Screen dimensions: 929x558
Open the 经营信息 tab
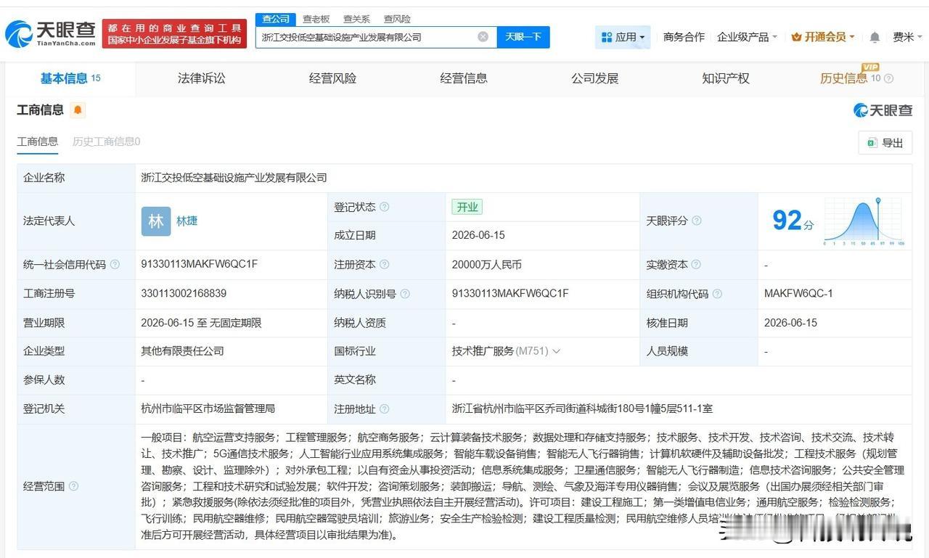point(464,78)
